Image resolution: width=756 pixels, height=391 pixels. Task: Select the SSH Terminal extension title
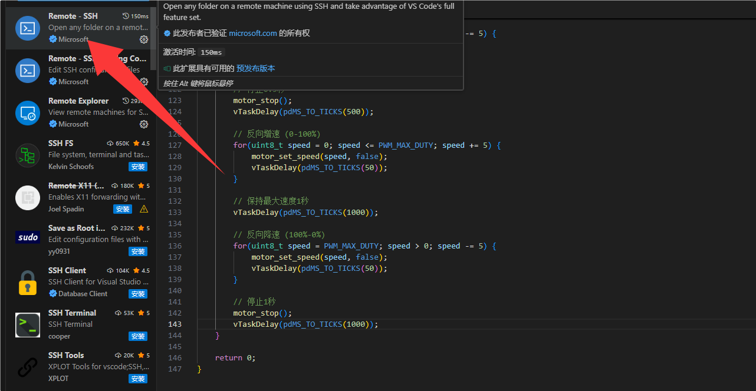click(x=72, y=313)
